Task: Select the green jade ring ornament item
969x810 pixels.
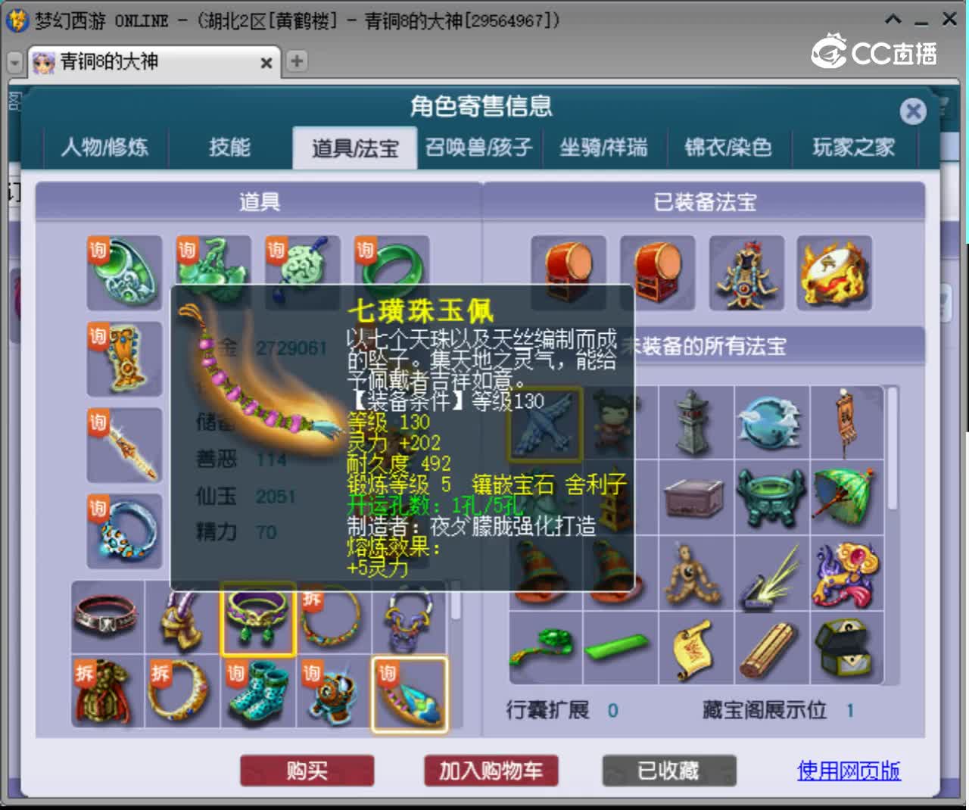Action: point(125,273)
